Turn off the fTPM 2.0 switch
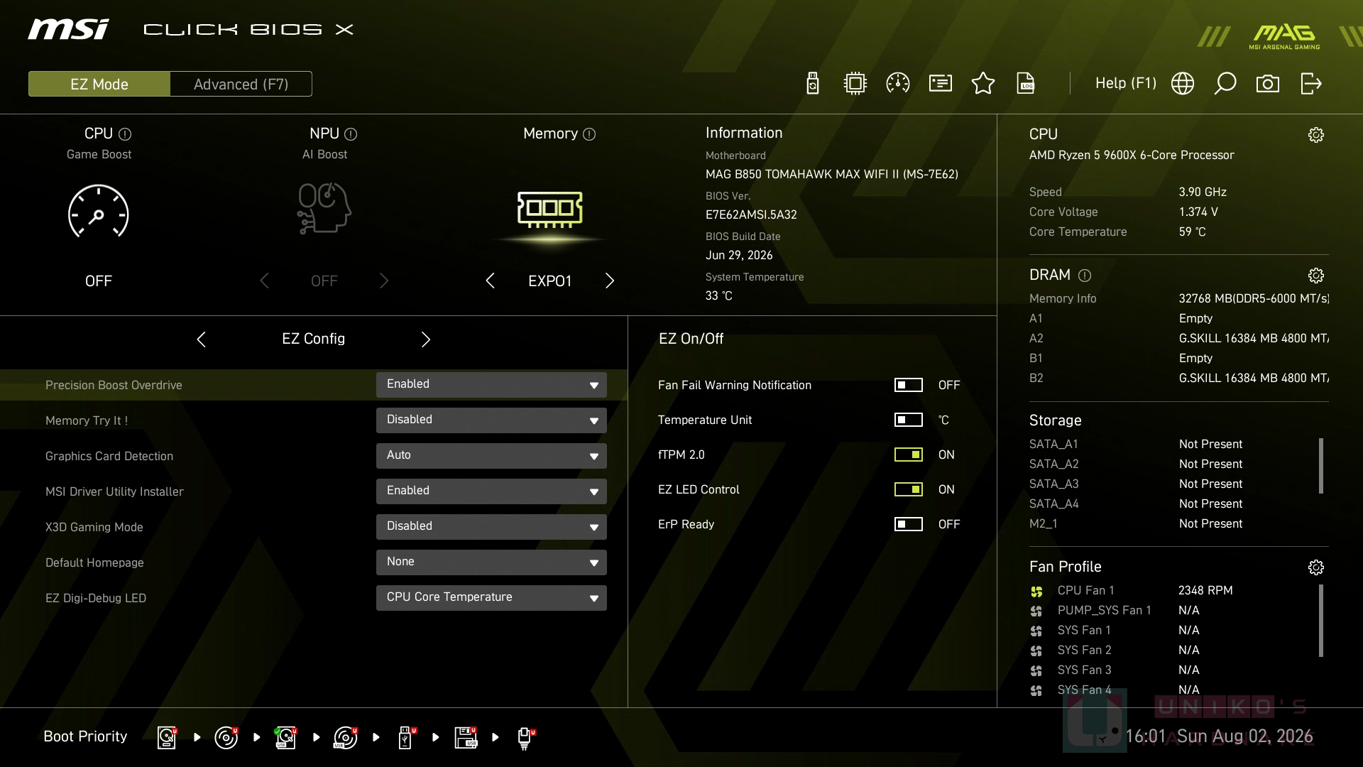1363x767 pixels. (x=909, y=455)
